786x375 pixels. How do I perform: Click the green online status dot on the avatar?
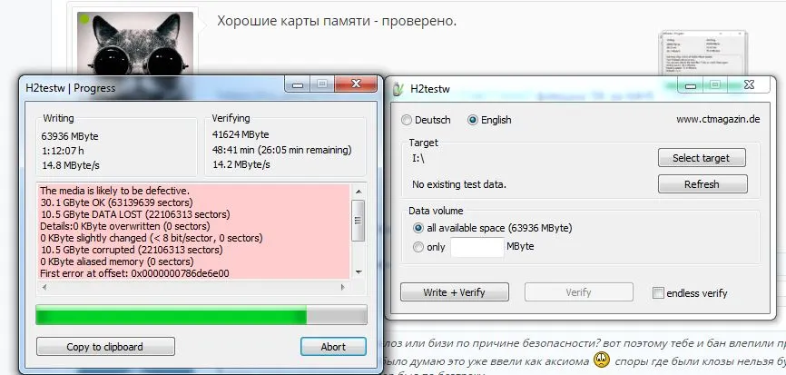pos(84,19)
